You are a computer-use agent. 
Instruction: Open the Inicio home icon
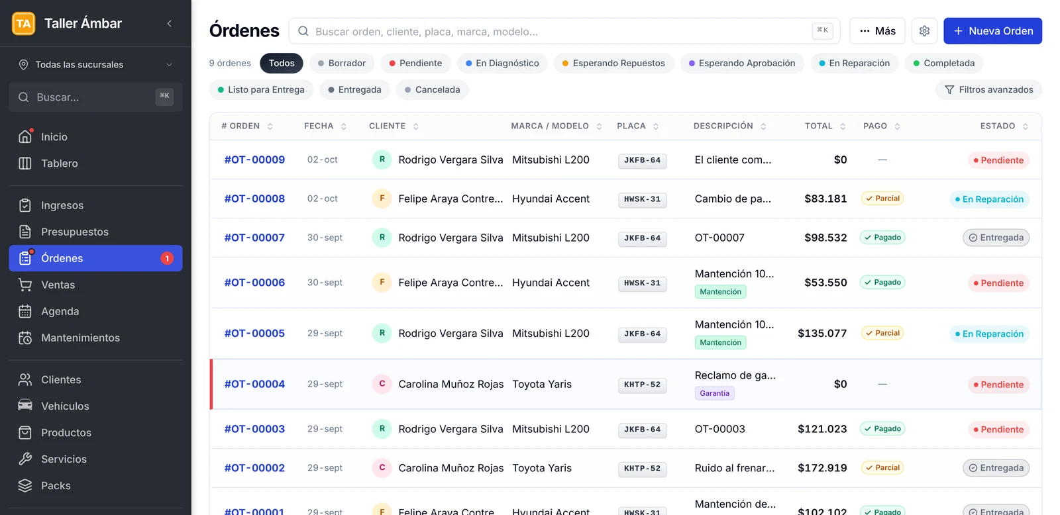[x=25, y=136]
